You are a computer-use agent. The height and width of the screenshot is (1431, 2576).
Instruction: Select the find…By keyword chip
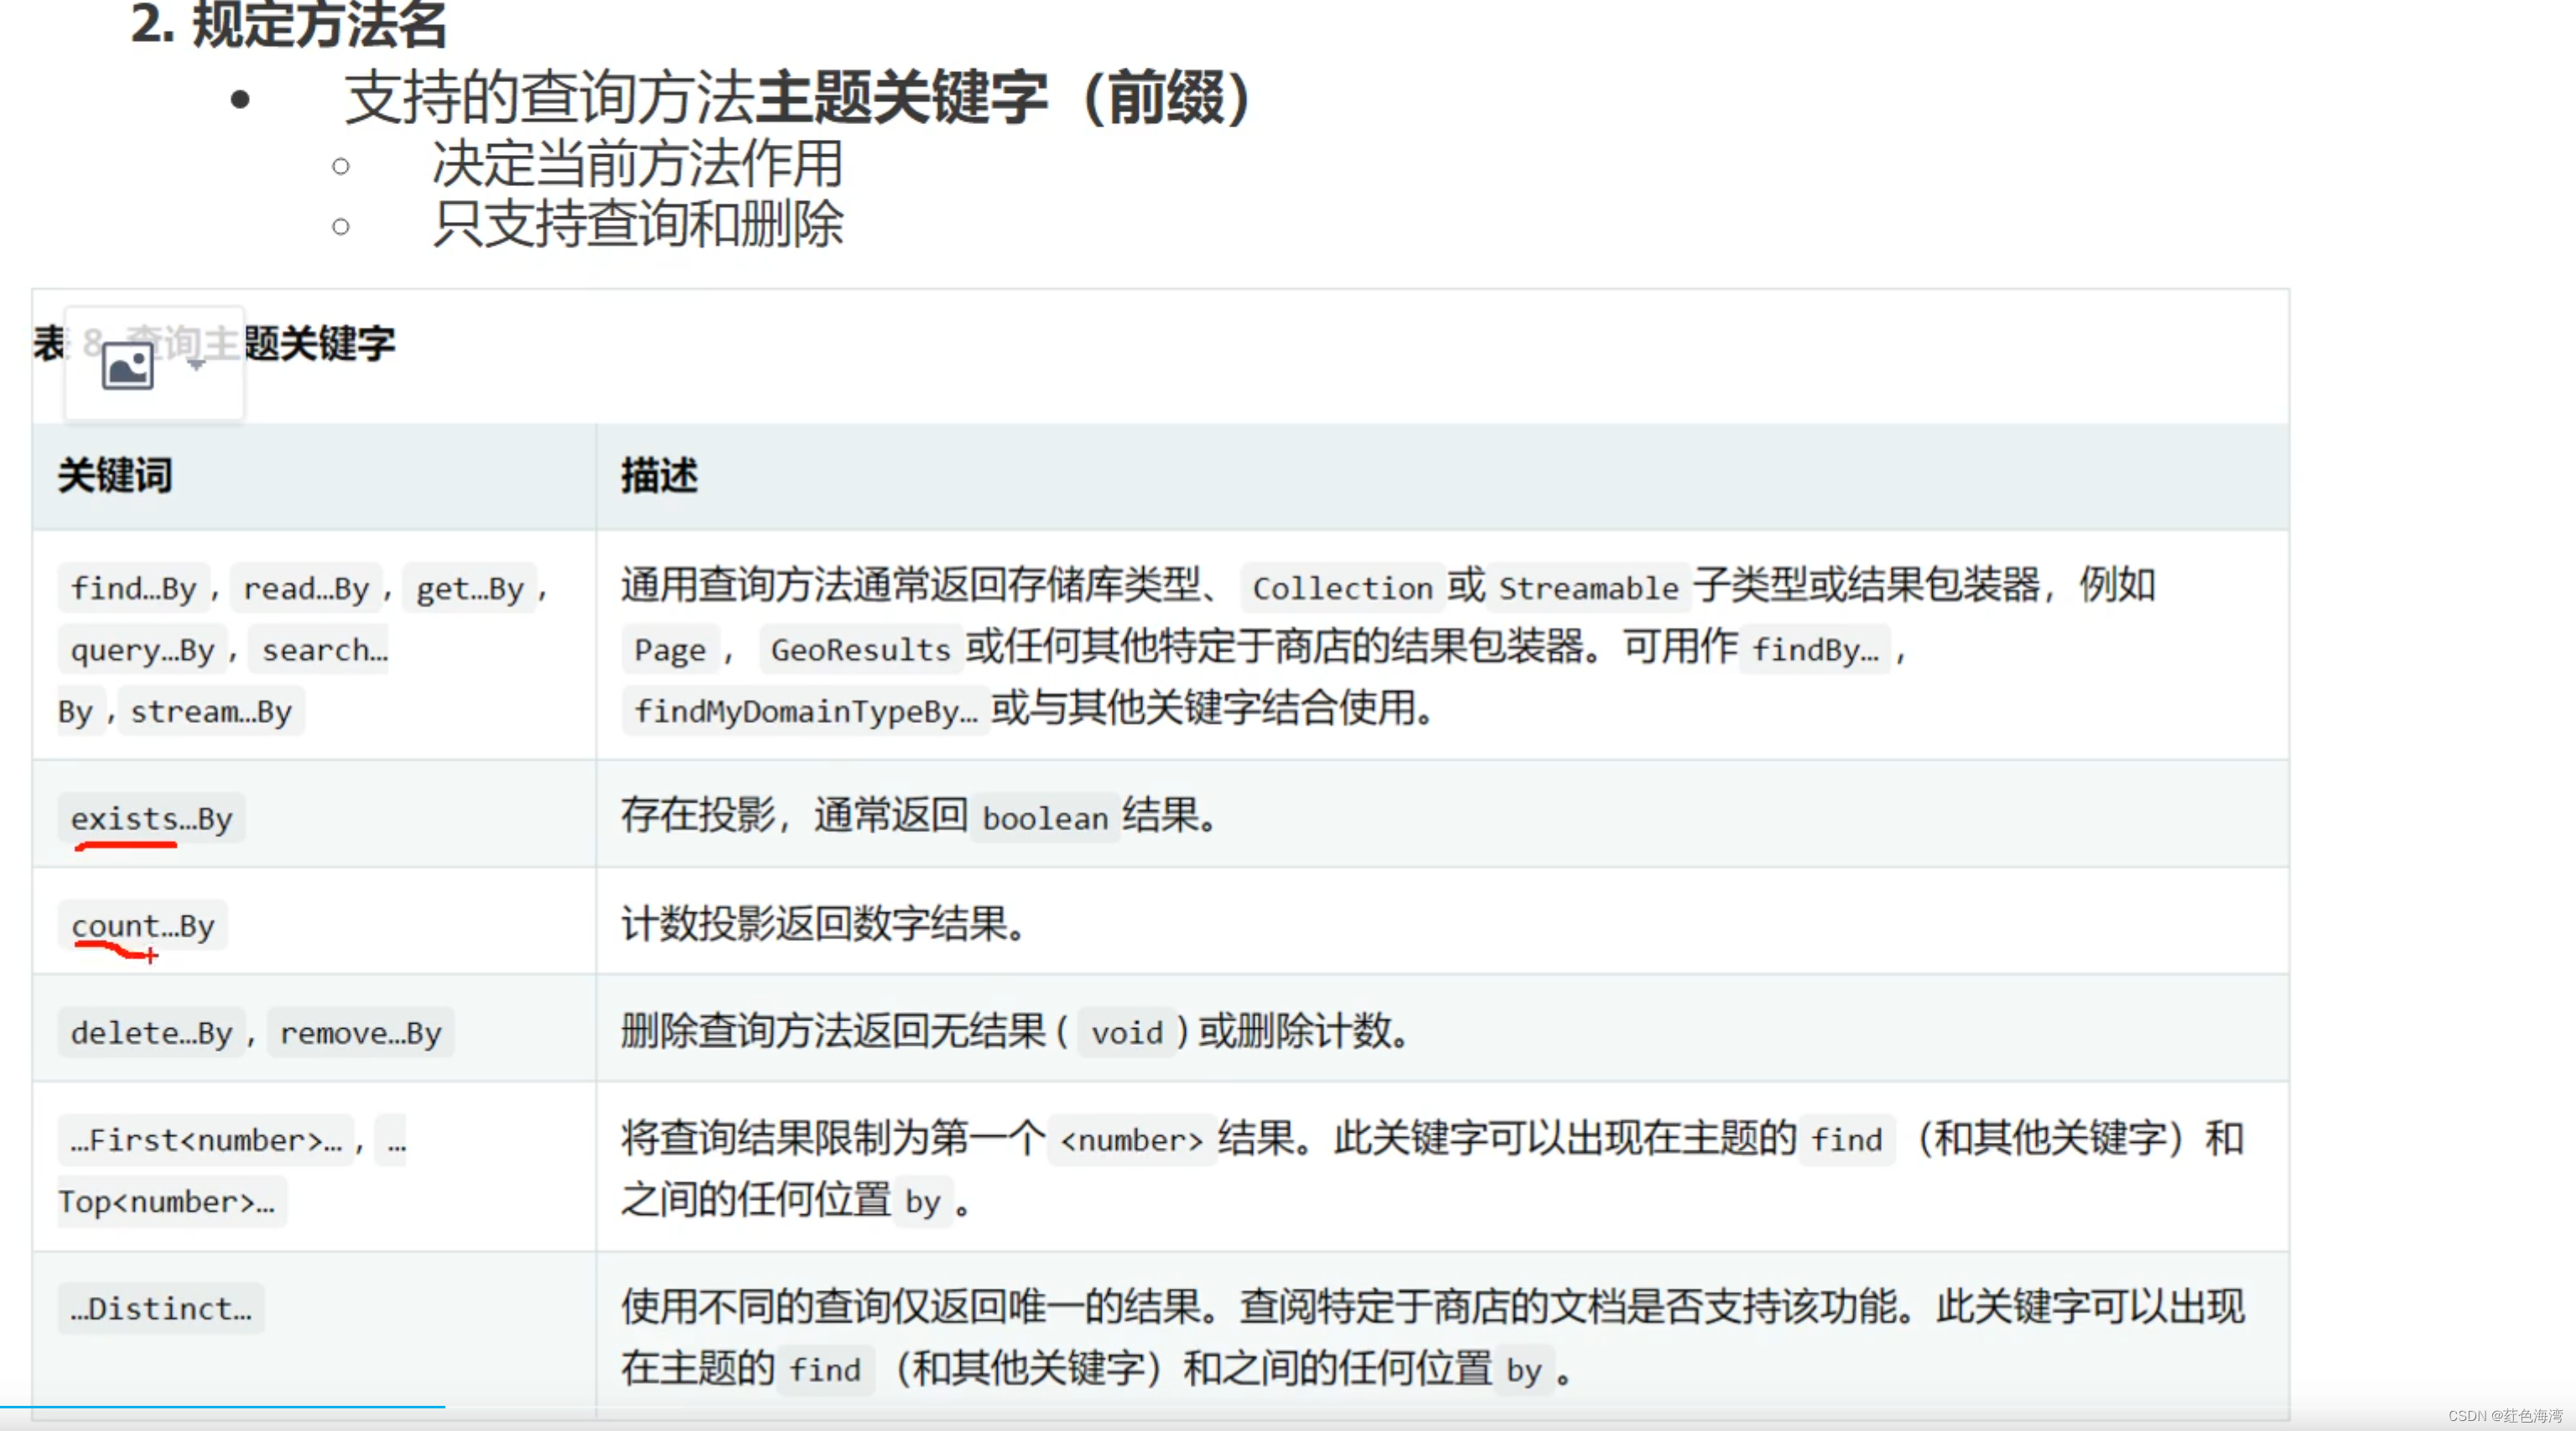133,589
